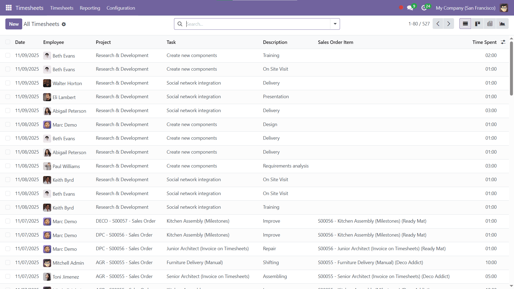The height and width of the screenshot is (289, 514).
Task: Create a new timesheet with New button
Action: [13, 24]
